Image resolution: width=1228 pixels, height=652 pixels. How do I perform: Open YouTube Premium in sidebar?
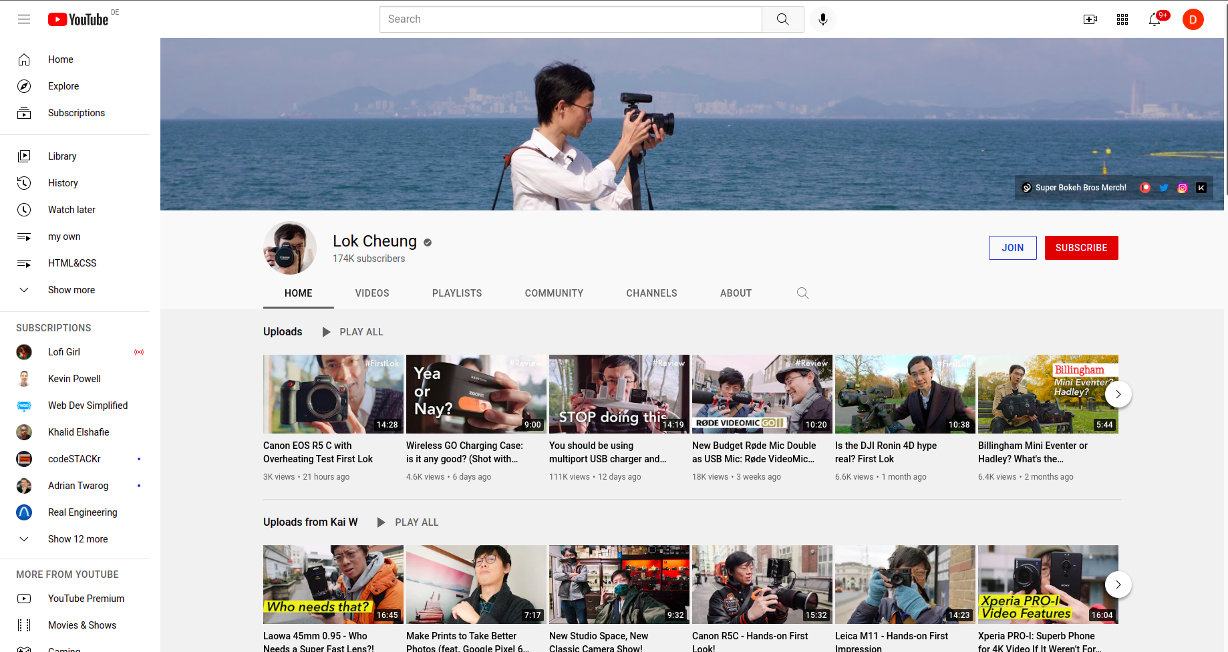(x=75, y=599)
